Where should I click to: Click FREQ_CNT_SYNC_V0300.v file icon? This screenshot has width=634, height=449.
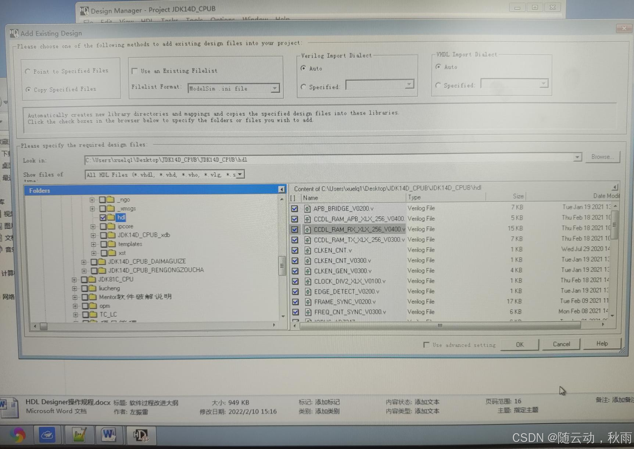[308, 312]
